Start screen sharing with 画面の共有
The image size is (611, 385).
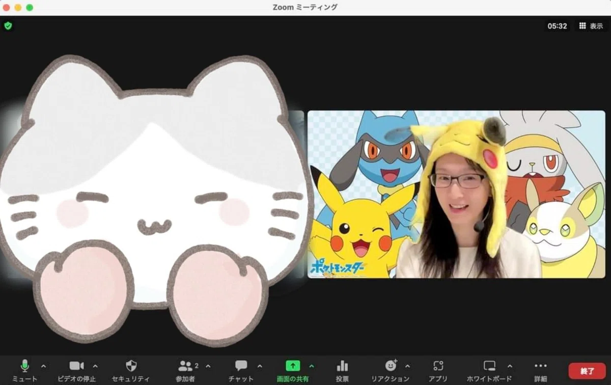tap(293, 370)
